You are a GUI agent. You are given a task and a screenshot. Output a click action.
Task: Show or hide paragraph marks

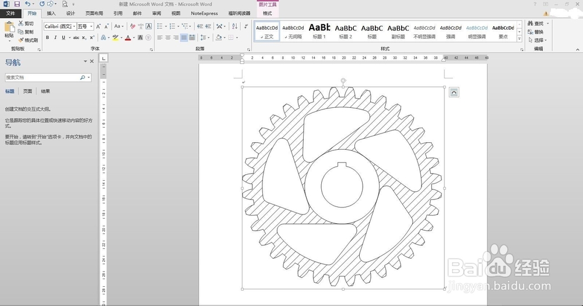[x=246, y=26]
